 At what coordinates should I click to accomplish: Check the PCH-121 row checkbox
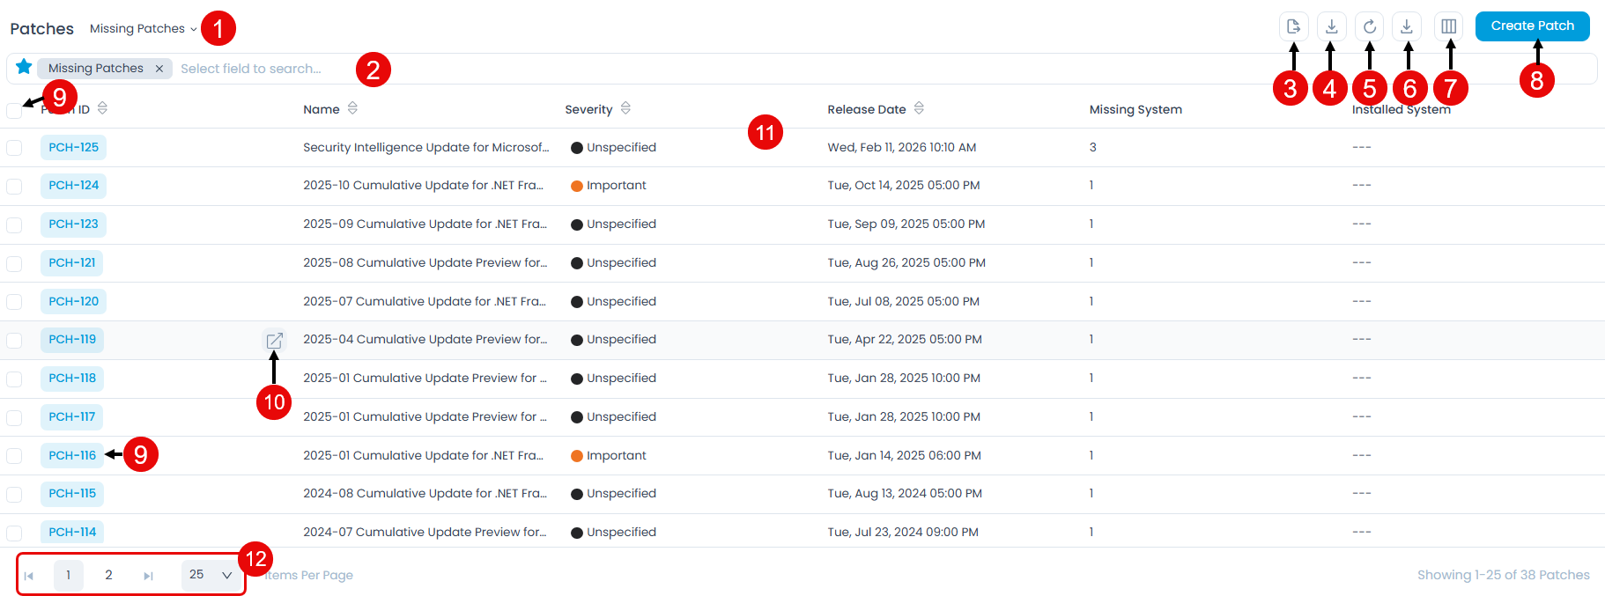click(14, 263)
